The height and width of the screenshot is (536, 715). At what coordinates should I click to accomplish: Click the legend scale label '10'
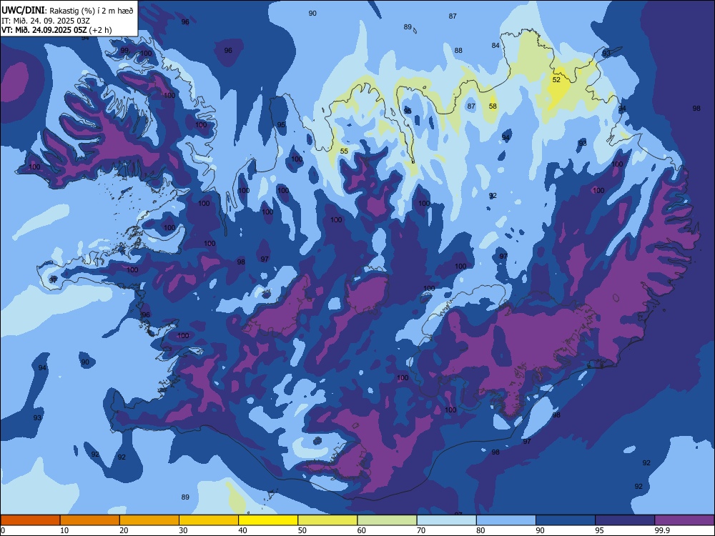(x=64, y=530)
